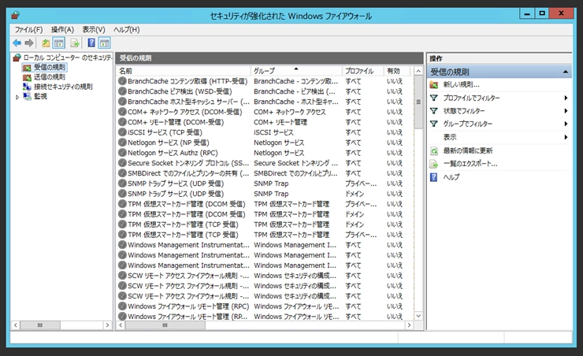Image resolution: width=583 pixels, height=356 pixels.
Task: Click 最新の情報に更新 action
Action: 468,150
